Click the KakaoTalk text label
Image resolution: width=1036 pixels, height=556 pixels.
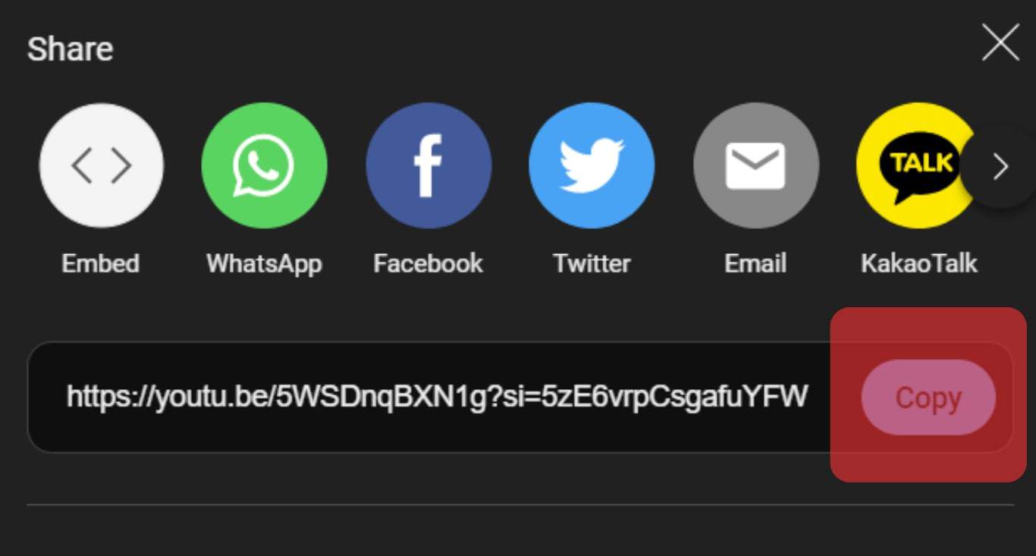(919, 263)
